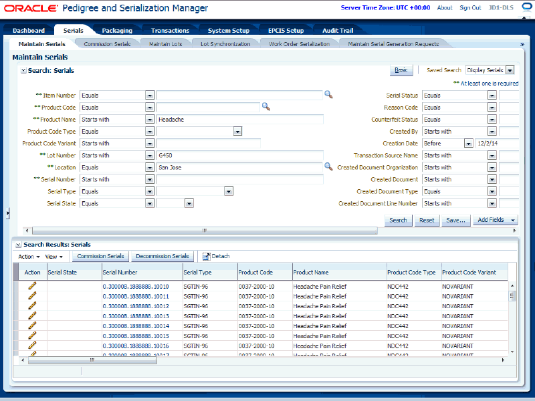
Task: Go to Commission Serials subtab
Action: 107,44
